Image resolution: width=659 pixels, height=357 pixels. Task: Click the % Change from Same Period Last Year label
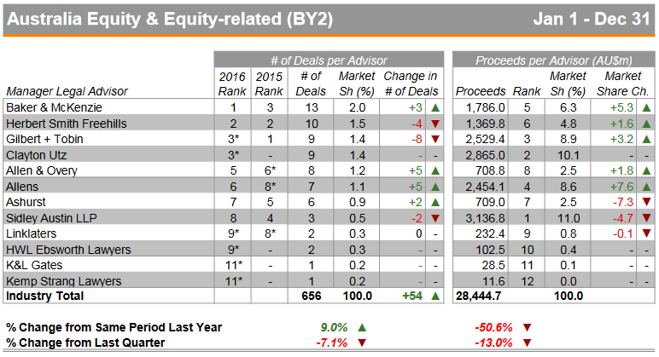(x=114, y=328)
